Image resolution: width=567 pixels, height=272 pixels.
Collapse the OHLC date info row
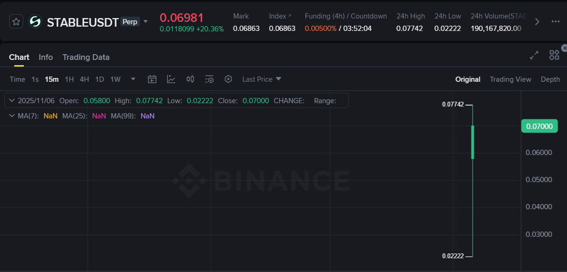click(12, 100)
